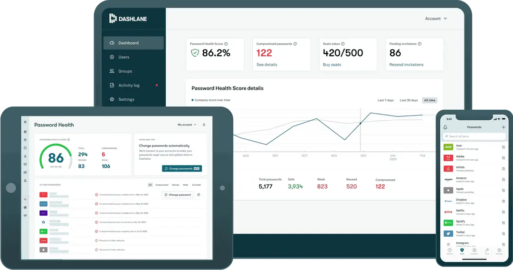Viewport: 513px width, 270px height.
Task: Filter at-risk passwords by All
Action: click(x=150, y=185)
